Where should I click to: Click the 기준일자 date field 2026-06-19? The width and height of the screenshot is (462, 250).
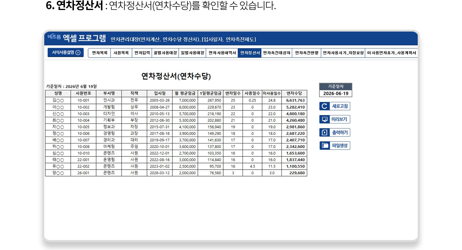pyautogui.click(x=335, y=93)
